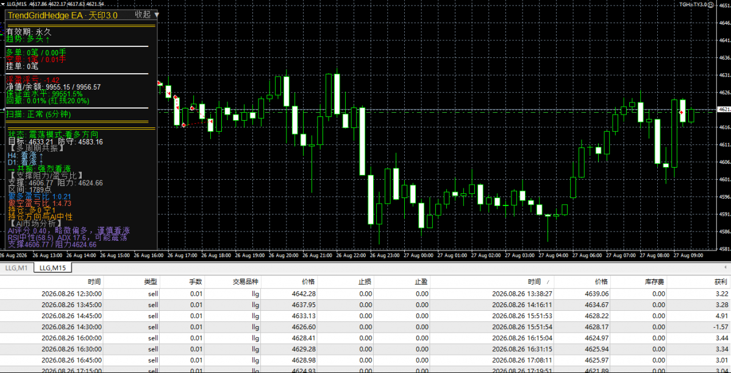
Task: Click open price 4628.98 cell
Action: coord(304,360)
